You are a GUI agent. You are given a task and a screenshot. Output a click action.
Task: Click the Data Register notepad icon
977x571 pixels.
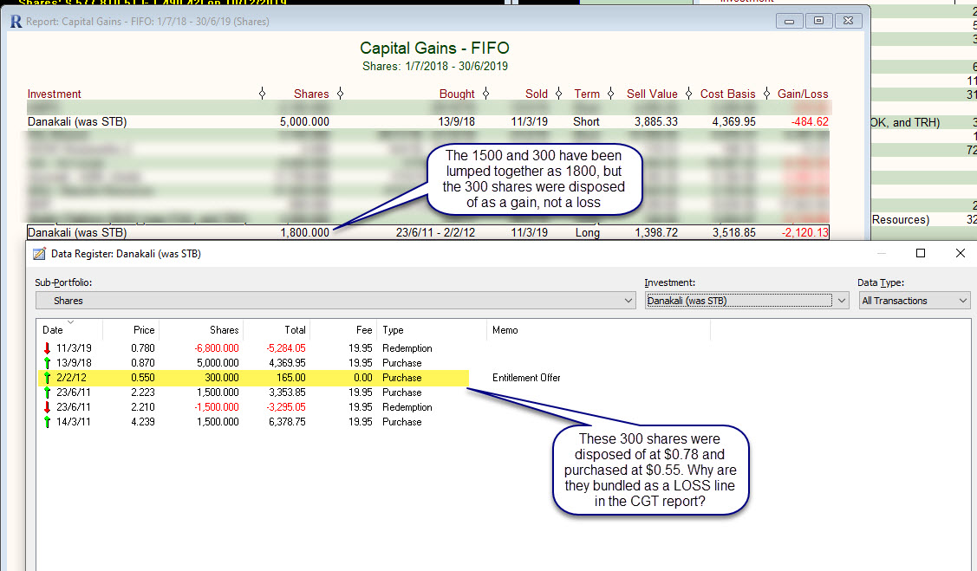[x=39, y=253]
